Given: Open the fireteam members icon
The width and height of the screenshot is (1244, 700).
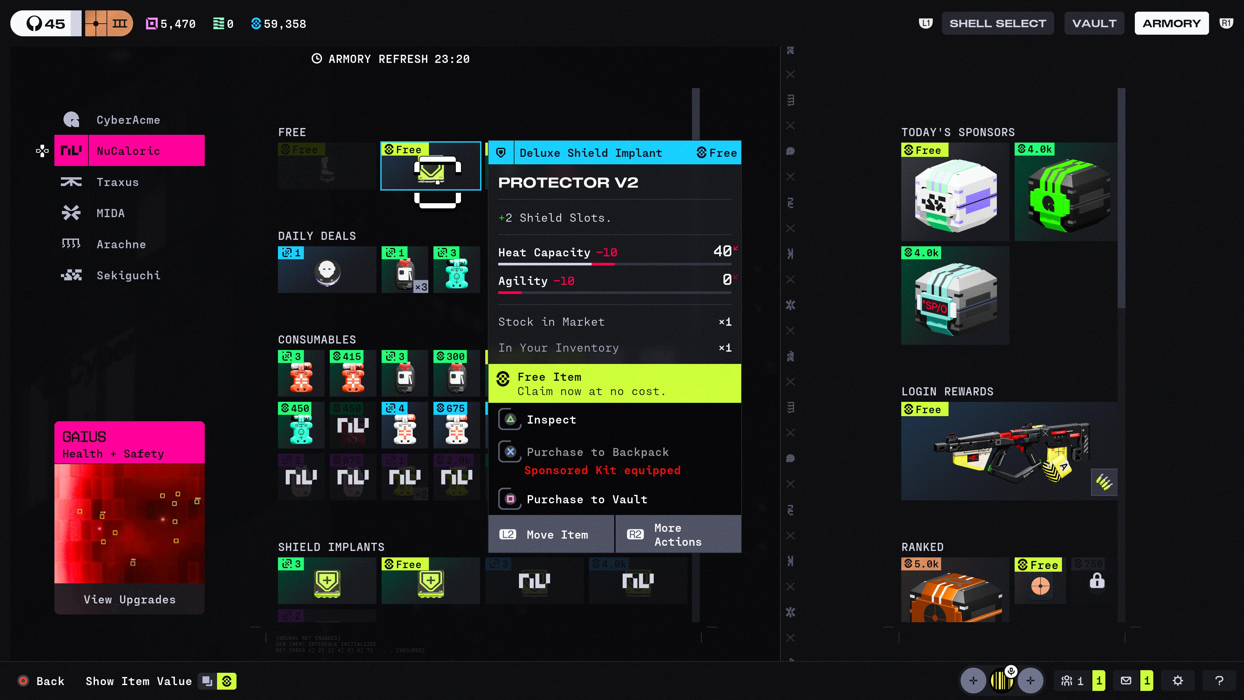Looking at the screenshot, I should (1067, 681).
